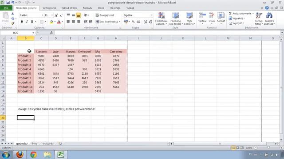Click the insert function fx icon
Image resolution: width=284 pixels, height=159 pixels.
point(51,33)
